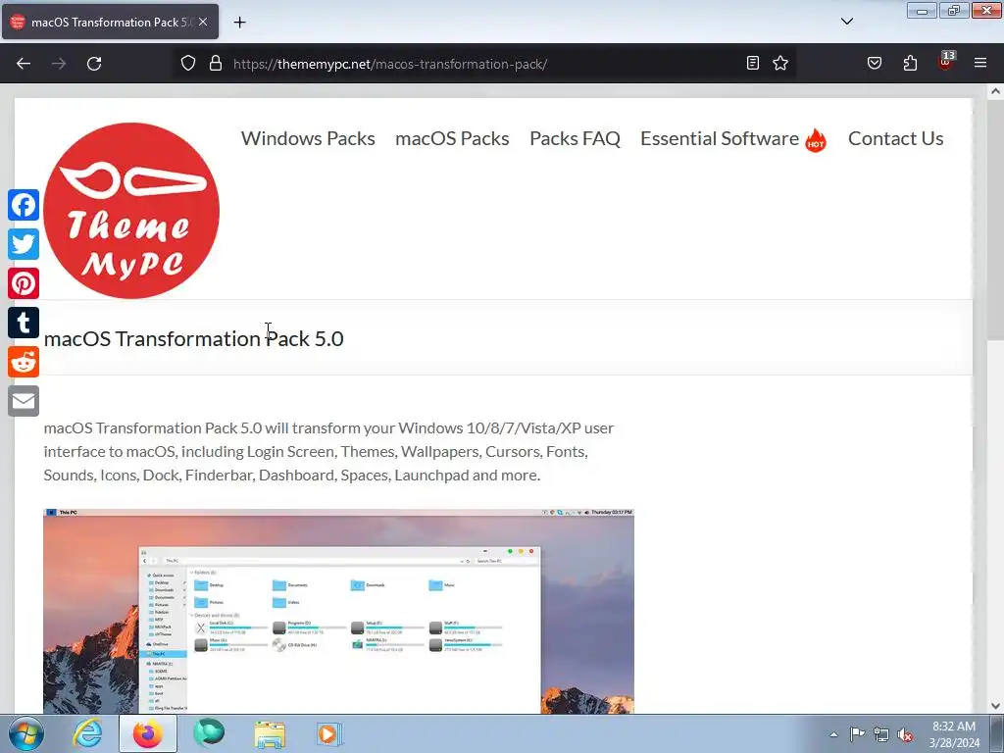The image size is (1004, 753).
Task: Launch Windows Media Player from taskbar
Action: (x=329, y=733)
